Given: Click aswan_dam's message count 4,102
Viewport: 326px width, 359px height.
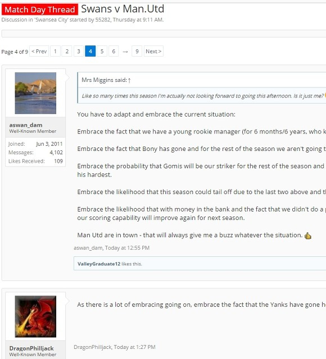Looking at the screenshot, I should point(56,153).
